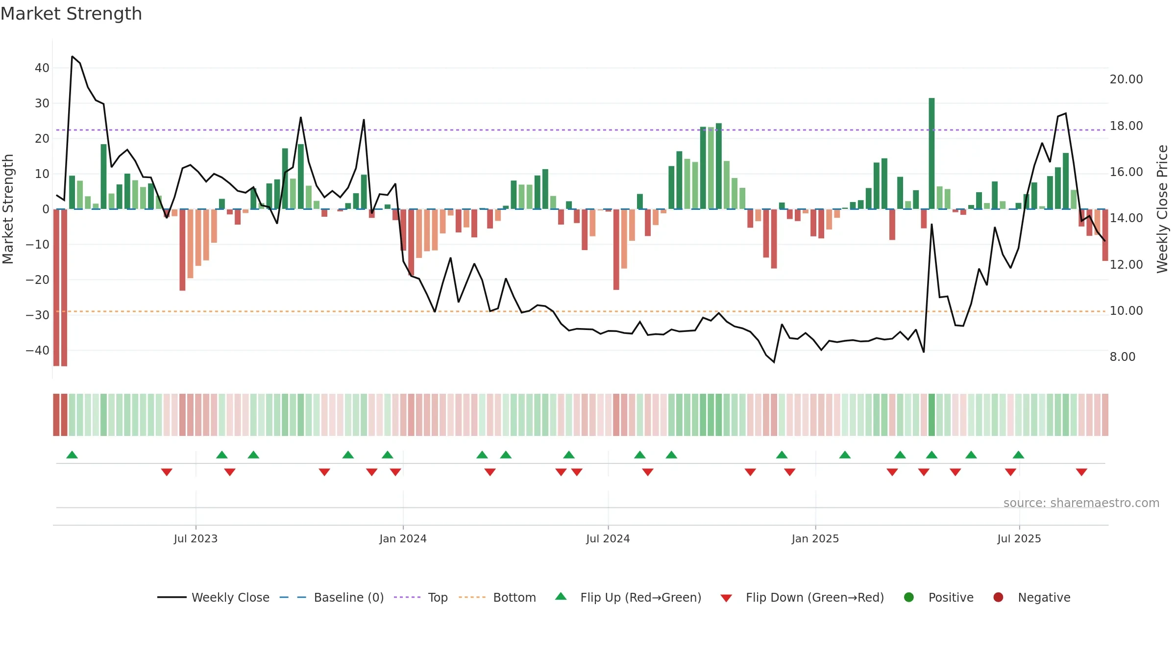
Task: Click the 40 tick on left axis
Action: [x=42, y=68]
